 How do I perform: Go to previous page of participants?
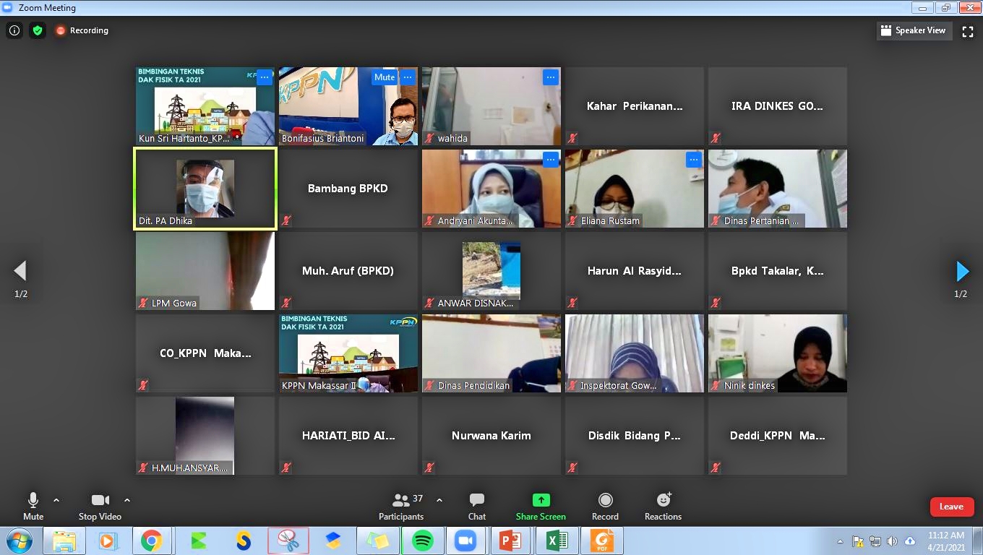tap(20, 272)
